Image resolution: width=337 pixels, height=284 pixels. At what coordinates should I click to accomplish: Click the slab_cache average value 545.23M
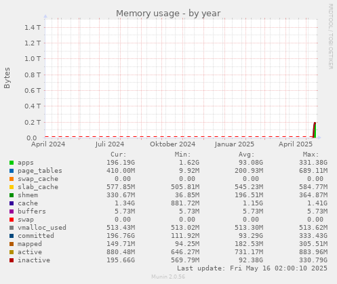[x=249, y=187]
